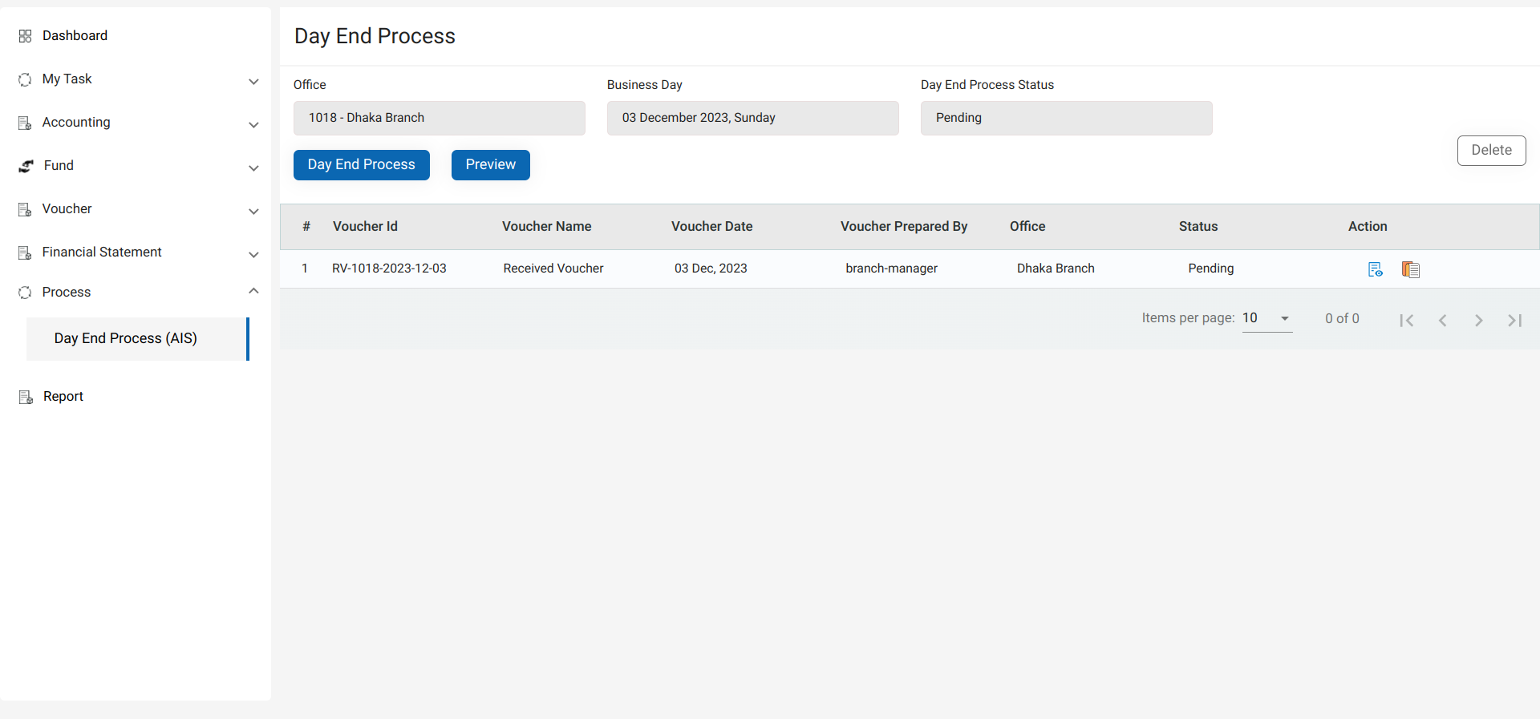The width and height of the screenshot is (1540, 719).
Task: Click the Voucher Prepared By column header
Action: [904, 227]
